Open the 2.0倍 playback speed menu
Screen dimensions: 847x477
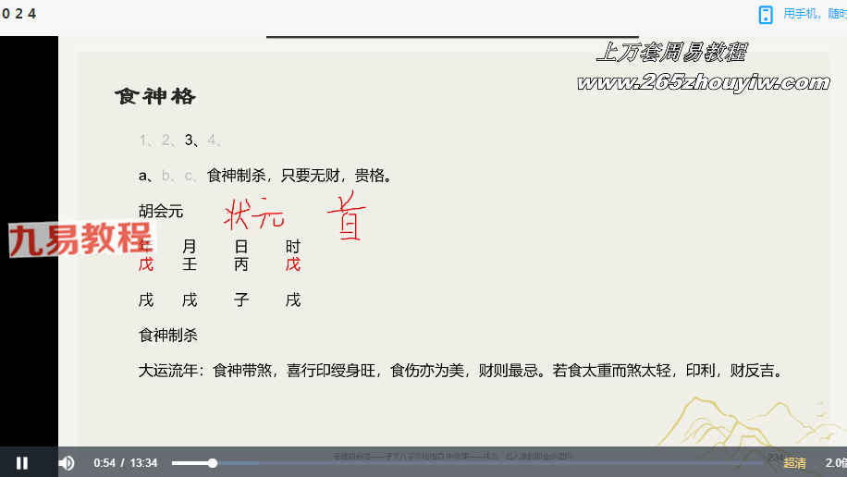[835, 463]
